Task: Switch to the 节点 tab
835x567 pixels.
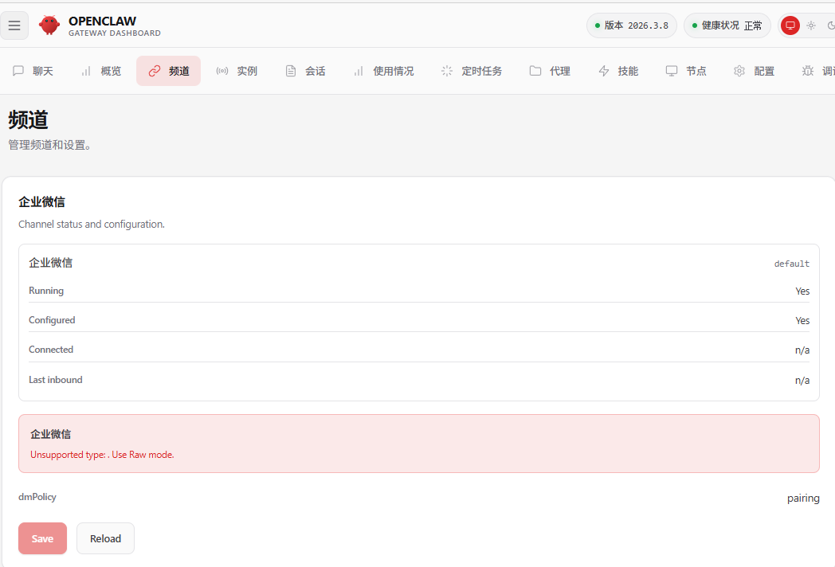Action: click(687, 71)
